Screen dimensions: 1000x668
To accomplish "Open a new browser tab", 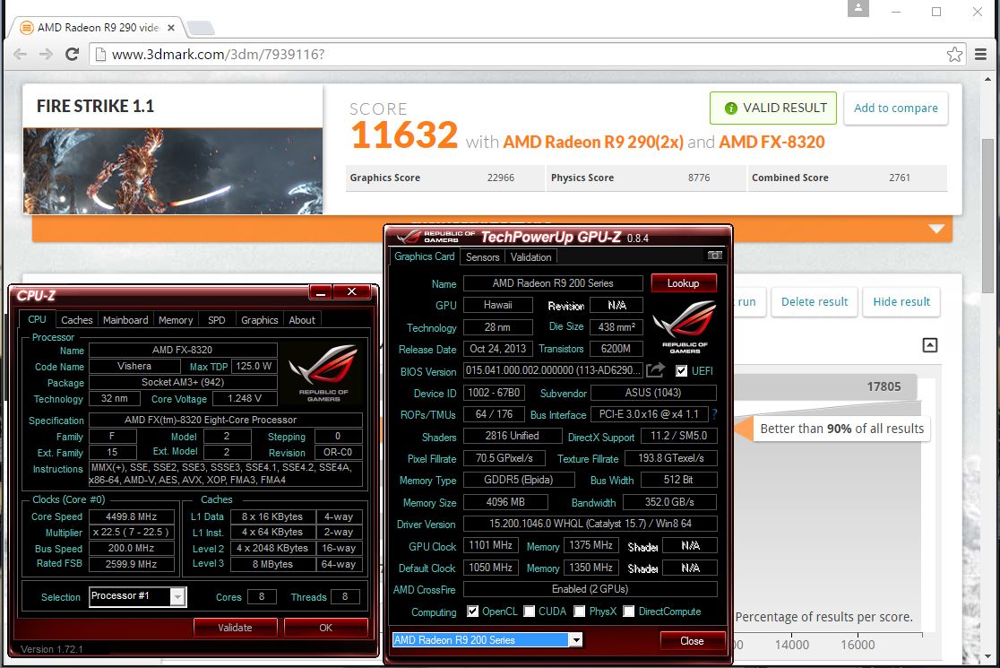I will [200, 28].
